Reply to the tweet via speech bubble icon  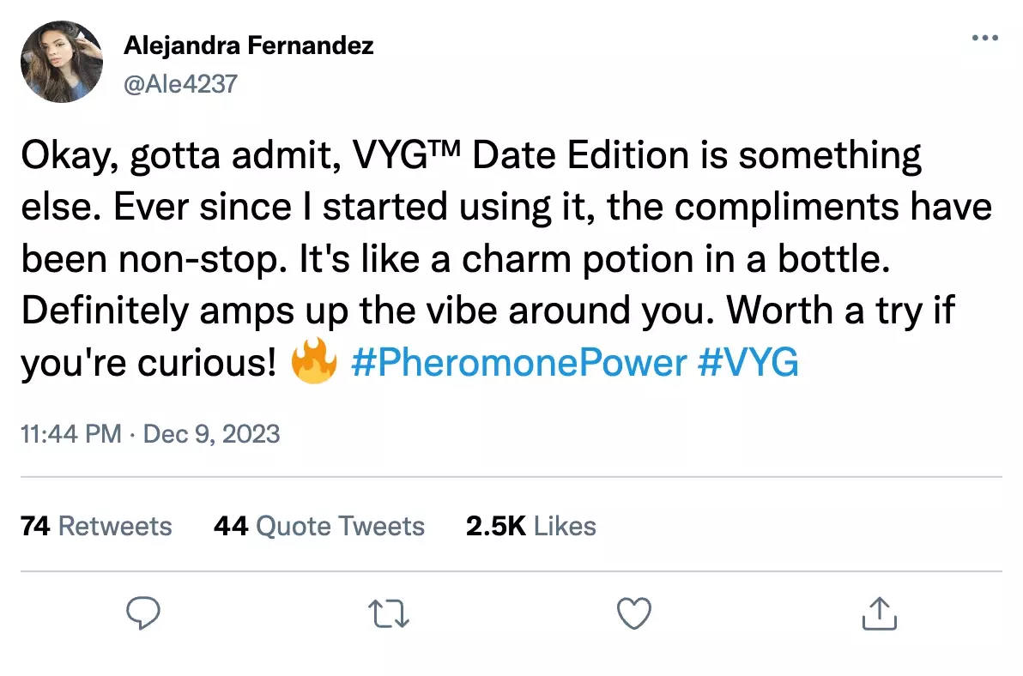pyautogui.click(x=142, y=613)
